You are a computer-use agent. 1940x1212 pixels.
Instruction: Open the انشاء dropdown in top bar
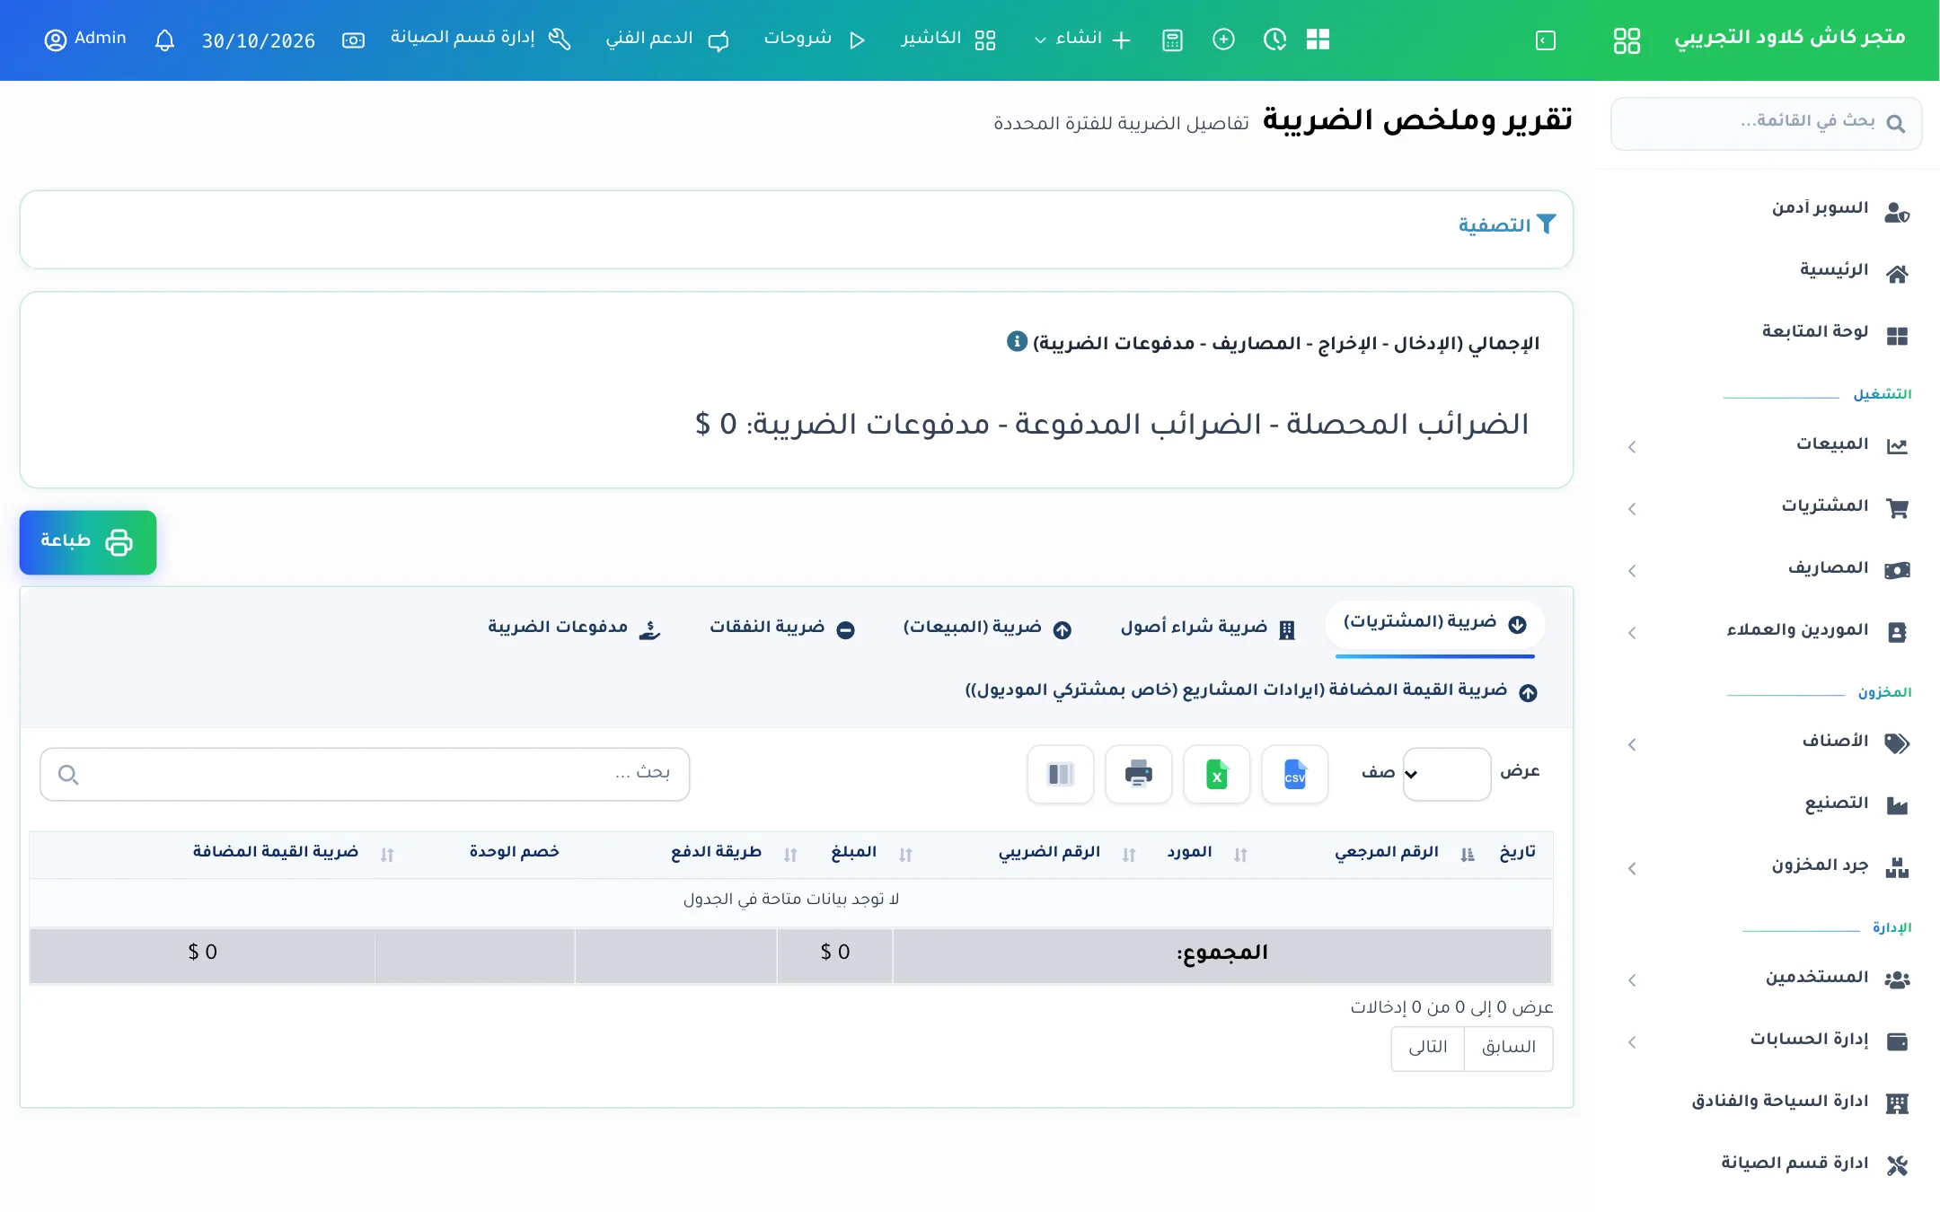(1081, 39)
